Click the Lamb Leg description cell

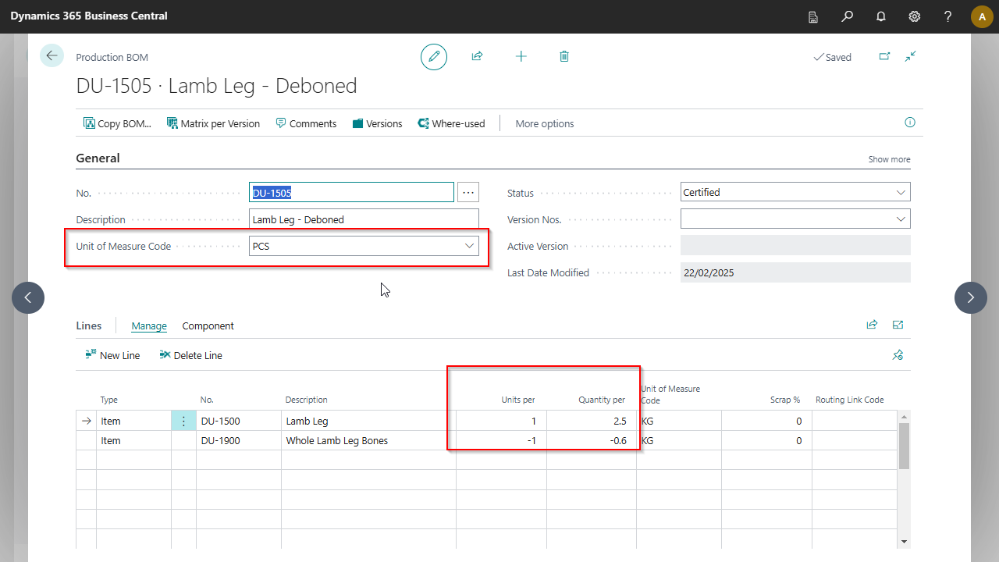coord(368,421)
